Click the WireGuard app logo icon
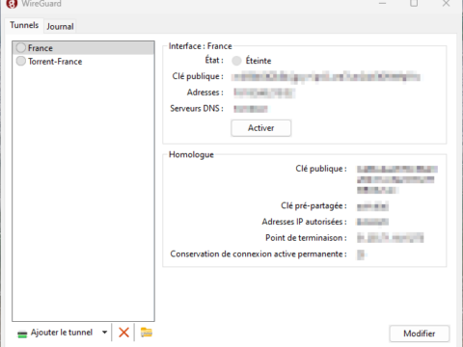Screen dimensions: 463x347 click(12, 4)
